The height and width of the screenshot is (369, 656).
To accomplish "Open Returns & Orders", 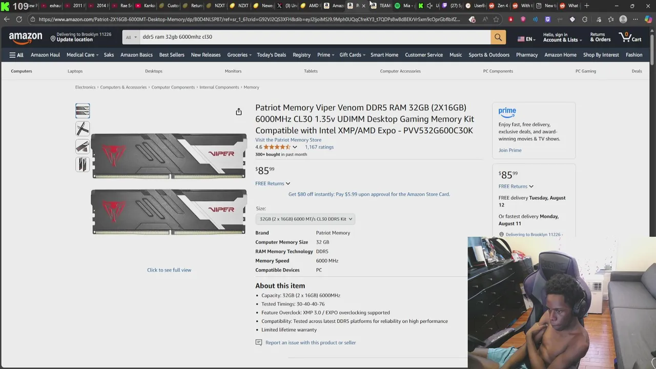I will pos(600,37).
